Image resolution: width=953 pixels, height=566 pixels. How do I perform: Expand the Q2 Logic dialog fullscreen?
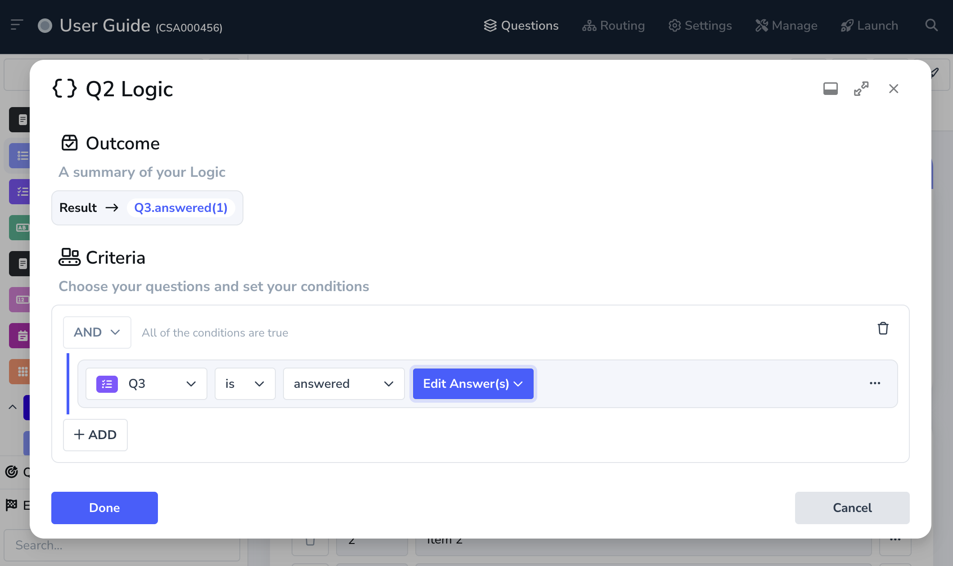[861, 89]
